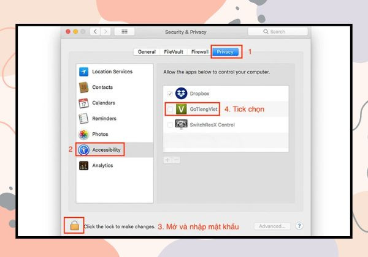Click the Reminders list icon
The width and height of the screenshot is (368, 257).
tap(83, 119)
